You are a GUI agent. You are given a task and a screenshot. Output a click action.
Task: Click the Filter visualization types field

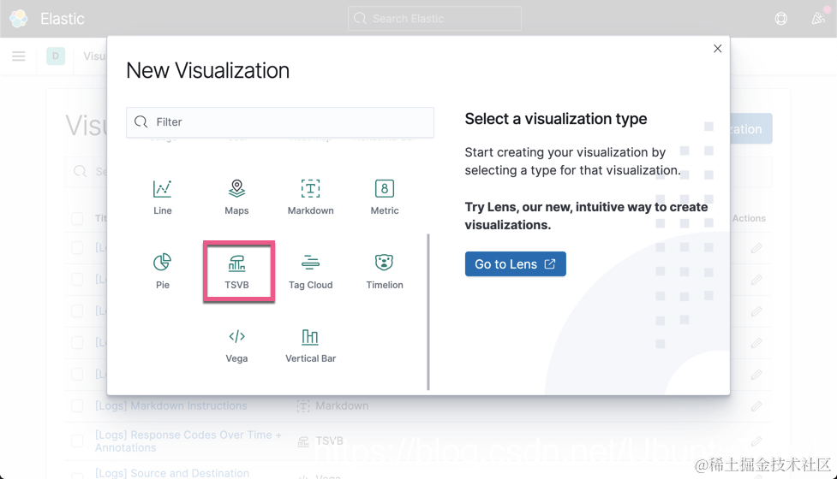tap(280, 122)
